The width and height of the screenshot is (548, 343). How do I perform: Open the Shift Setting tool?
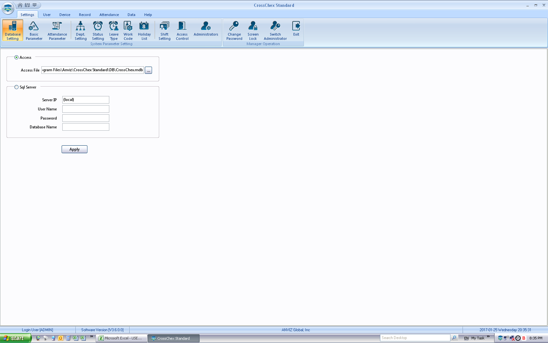coord(164,30)
